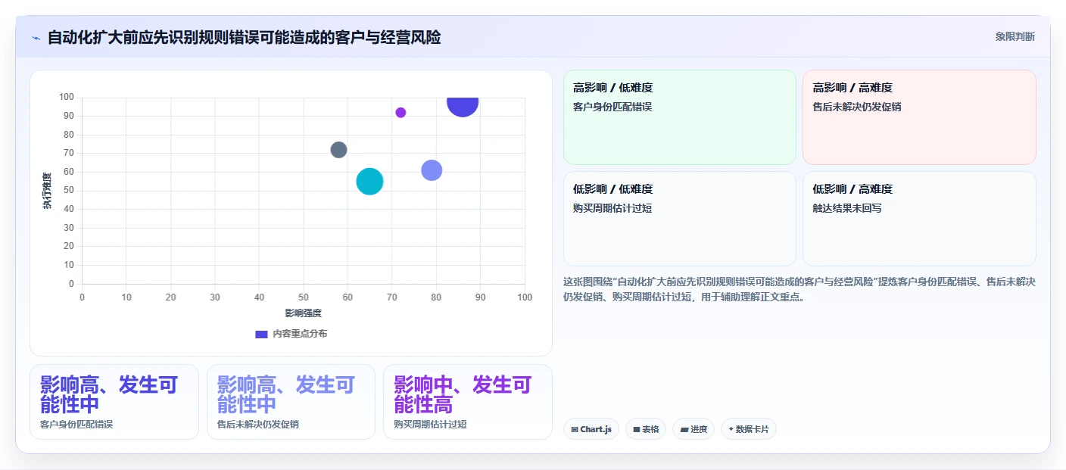Select the header title about 自动化扩大前 risks
The height and width of the screenshot is (470, 1066).
pyautogui.click(x=244, y=37)
